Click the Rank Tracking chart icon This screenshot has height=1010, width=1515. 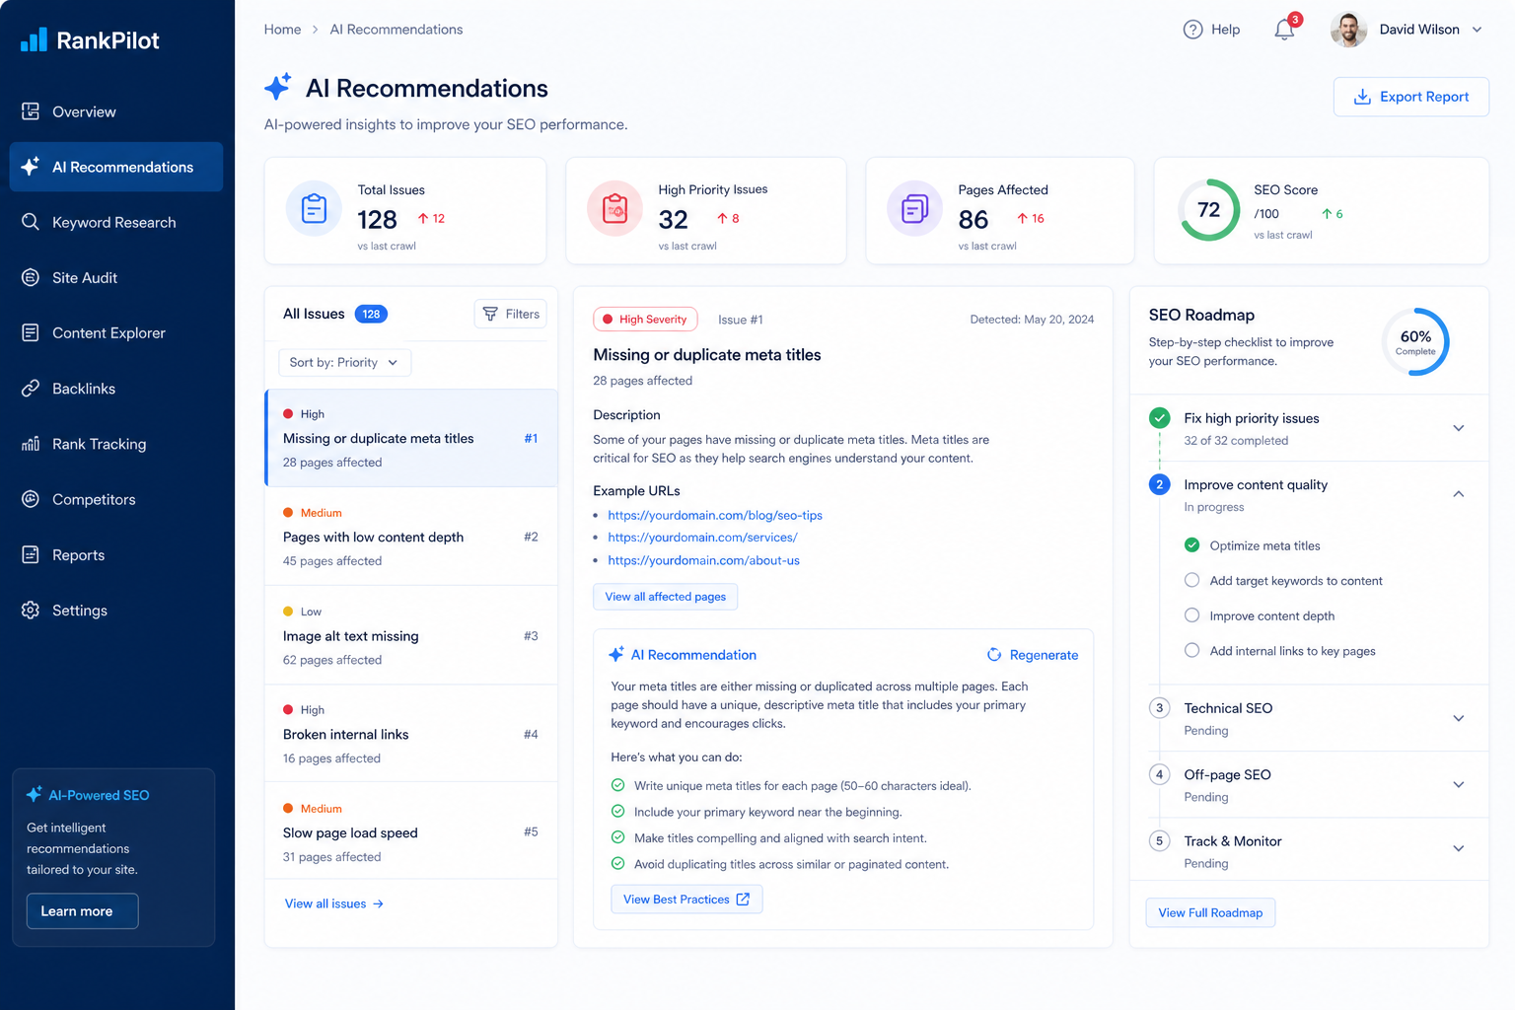[x=31, y=444]
